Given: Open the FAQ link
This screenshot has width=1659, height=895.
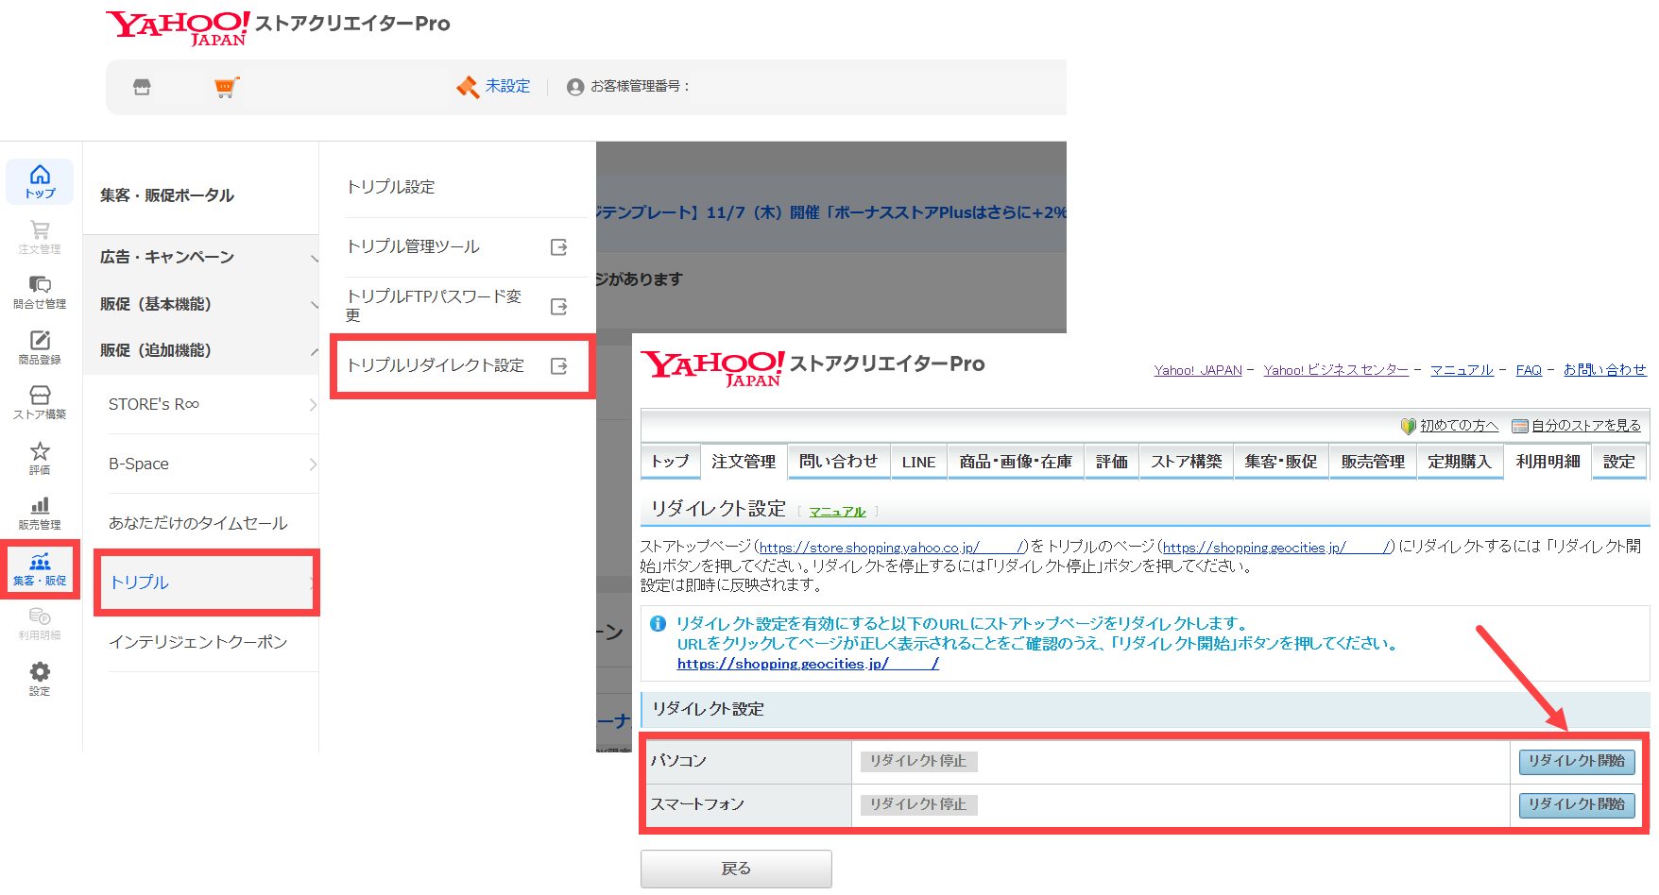Looking at the screenshot, I should (1529, 370).
